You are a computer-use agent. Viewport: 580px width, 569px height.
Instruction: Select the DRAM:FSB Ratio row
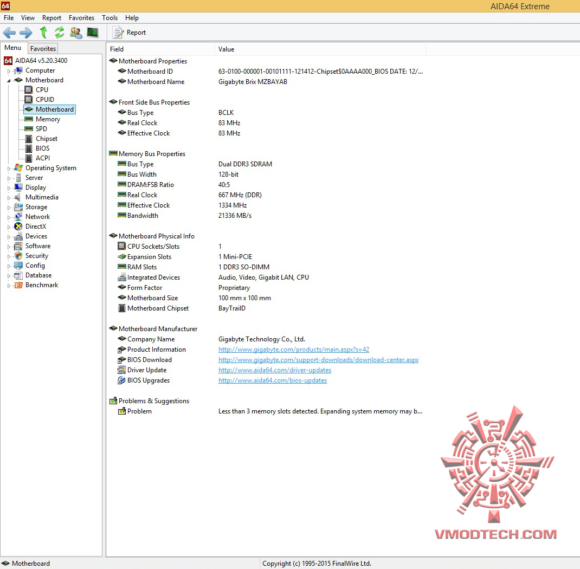tap(266, 184)
